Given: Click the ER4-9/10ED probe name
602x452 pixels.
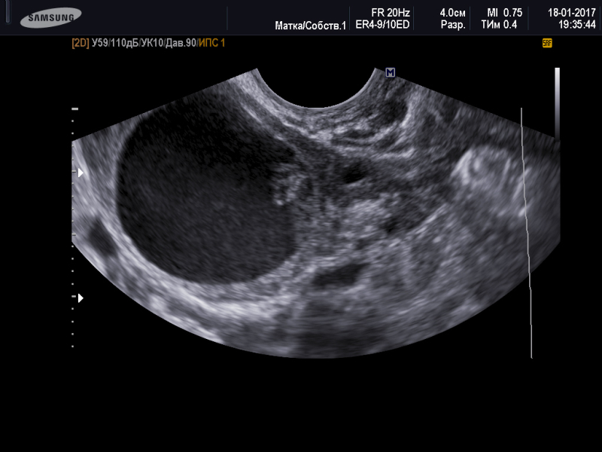Looking at the screenshot, I should click(382, 25).
